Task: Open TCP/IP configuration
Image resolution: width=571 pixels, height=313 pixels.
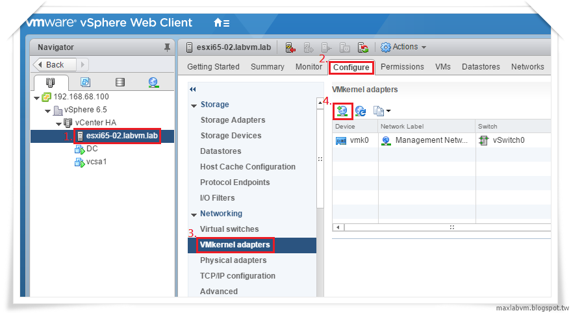Action: click(238, 276)
